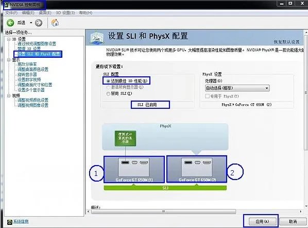Click horizontal scrollbar left arrow
Image resolution: width=308 pixels, height=228 pixels.
tap(88, 211)
